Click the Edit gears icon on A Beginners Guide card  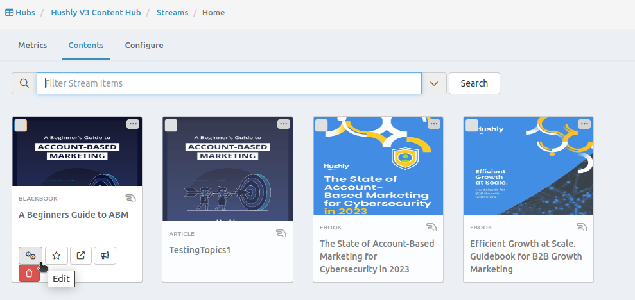[30, 256]
